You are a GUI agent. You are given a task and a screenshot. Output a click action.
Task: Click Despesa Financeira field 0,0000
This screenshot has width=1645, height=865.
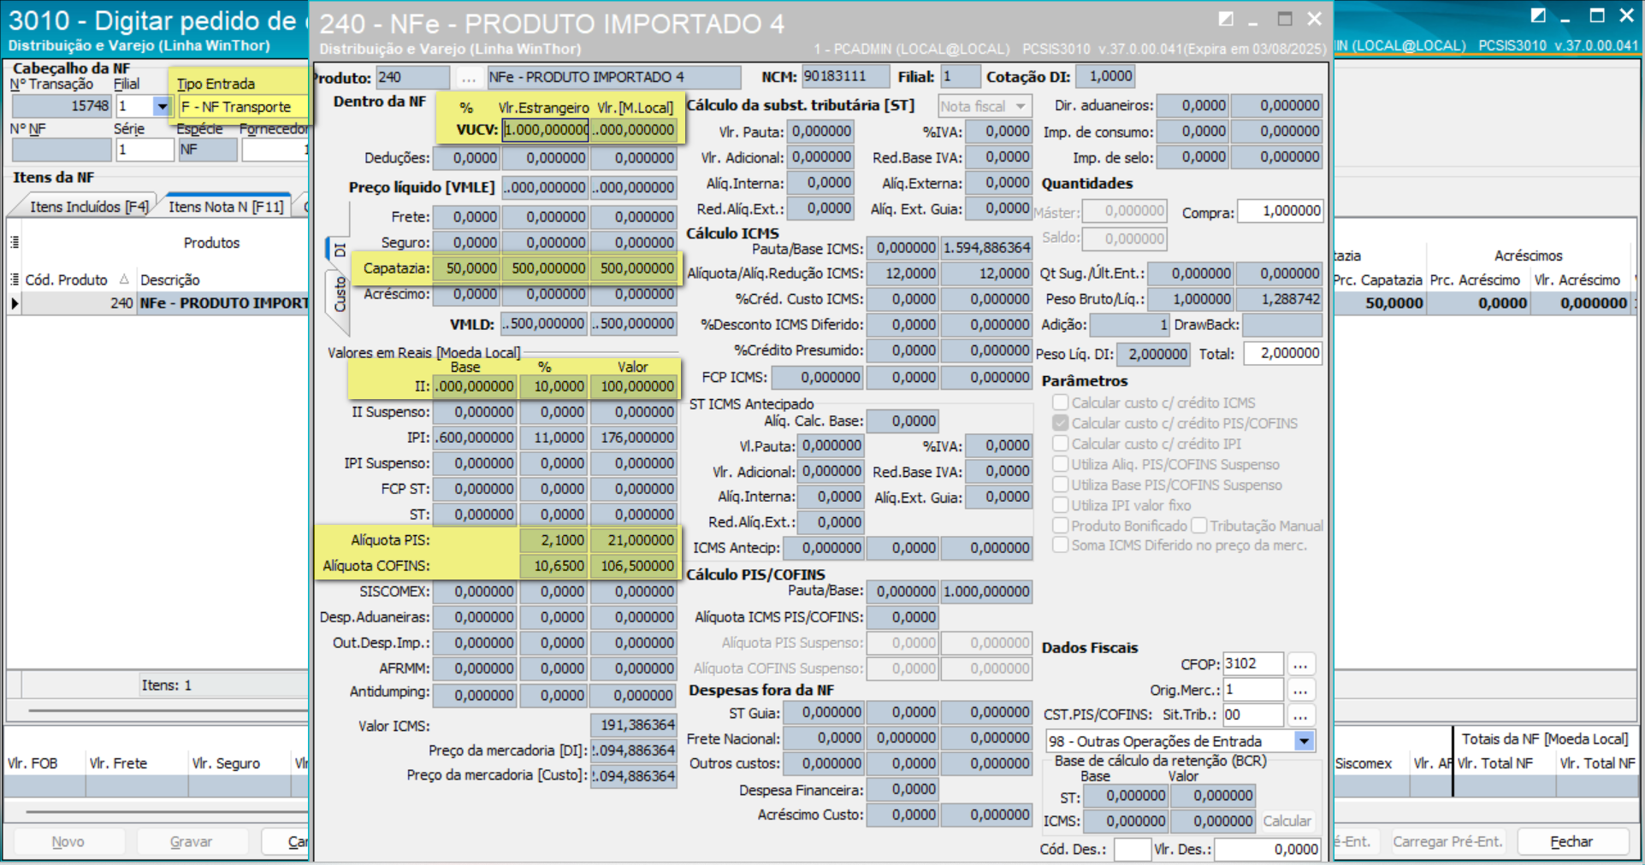click(902, 790)
